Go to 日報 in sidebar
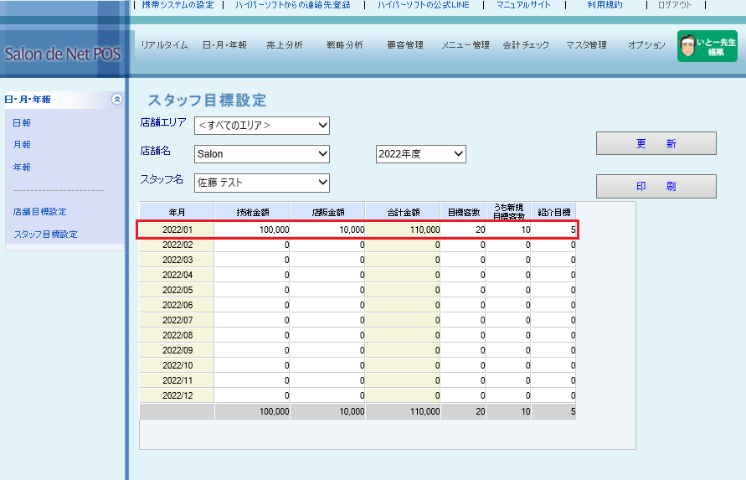This screenshot has width=746, height=480. (x=22, y=123)
